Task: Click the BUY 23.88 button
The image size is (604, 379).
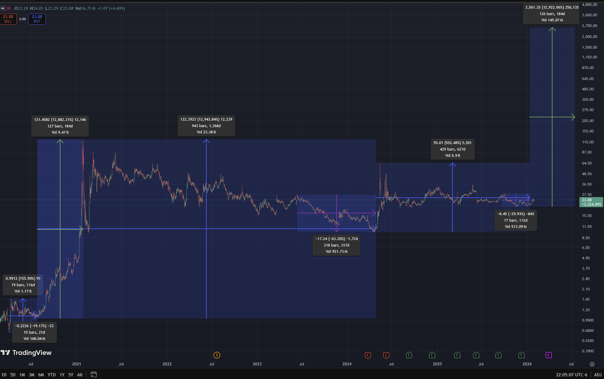Action: [37, 19]
